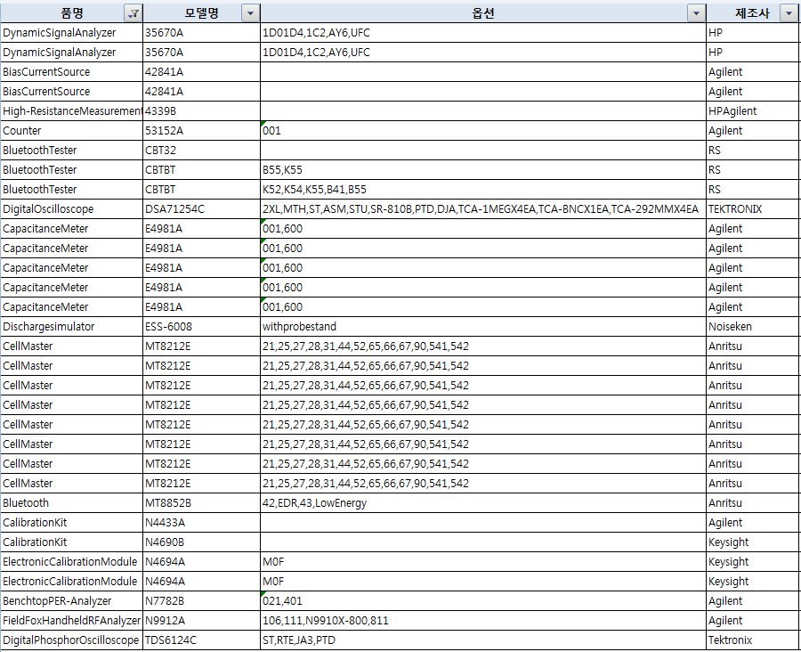Click the Dischargesimulator product cell

coord(71,327)
